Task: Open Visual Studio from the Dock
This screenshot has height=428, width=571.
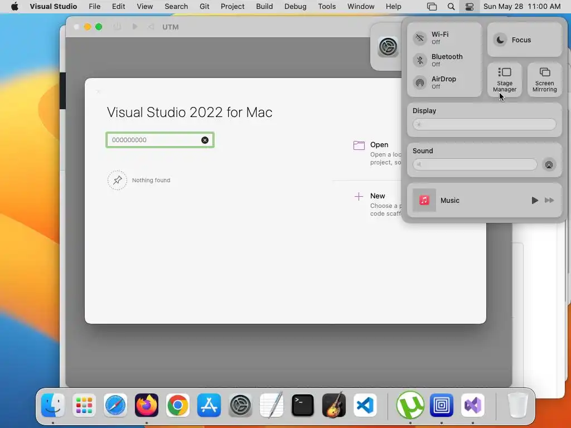Action: [x=473, y=405]
